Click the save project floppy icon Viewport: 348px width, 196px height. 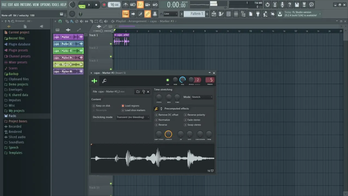coord(297,5)
